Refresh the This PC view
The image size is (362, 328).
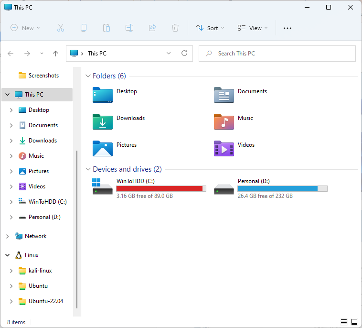point(184,54)
